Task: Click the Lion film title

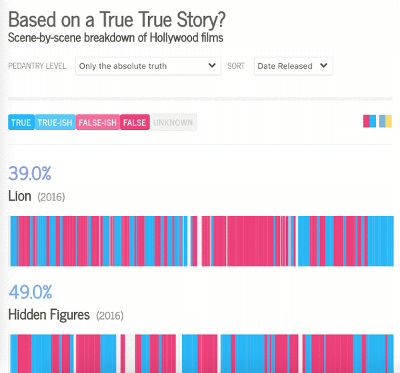Action: click(20, 196)
